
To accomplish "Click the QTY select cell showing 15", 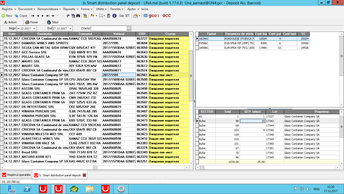I will pyautogui.click(x=252, y=121).
